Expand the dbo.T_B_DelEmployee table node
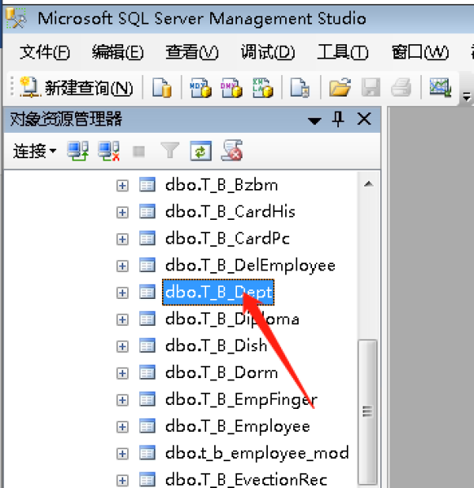474x488 pixels. [122, 266]
